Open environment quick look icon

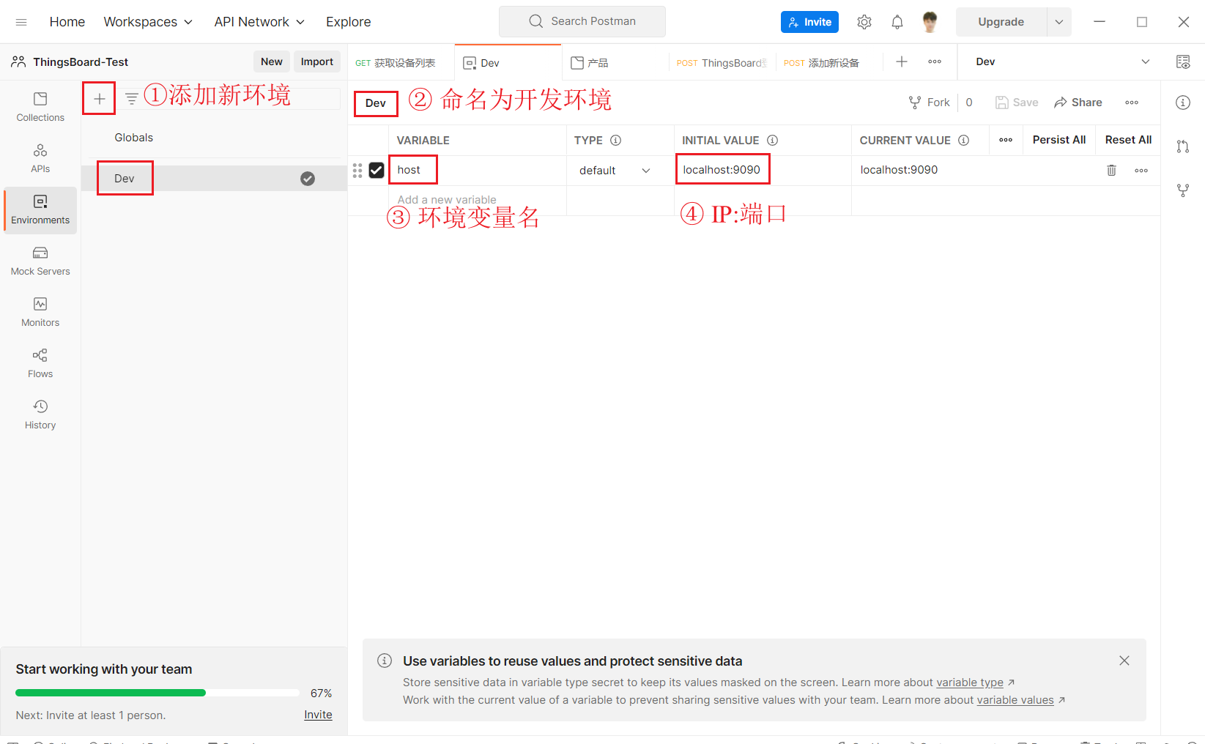[x=1183, y=62]
